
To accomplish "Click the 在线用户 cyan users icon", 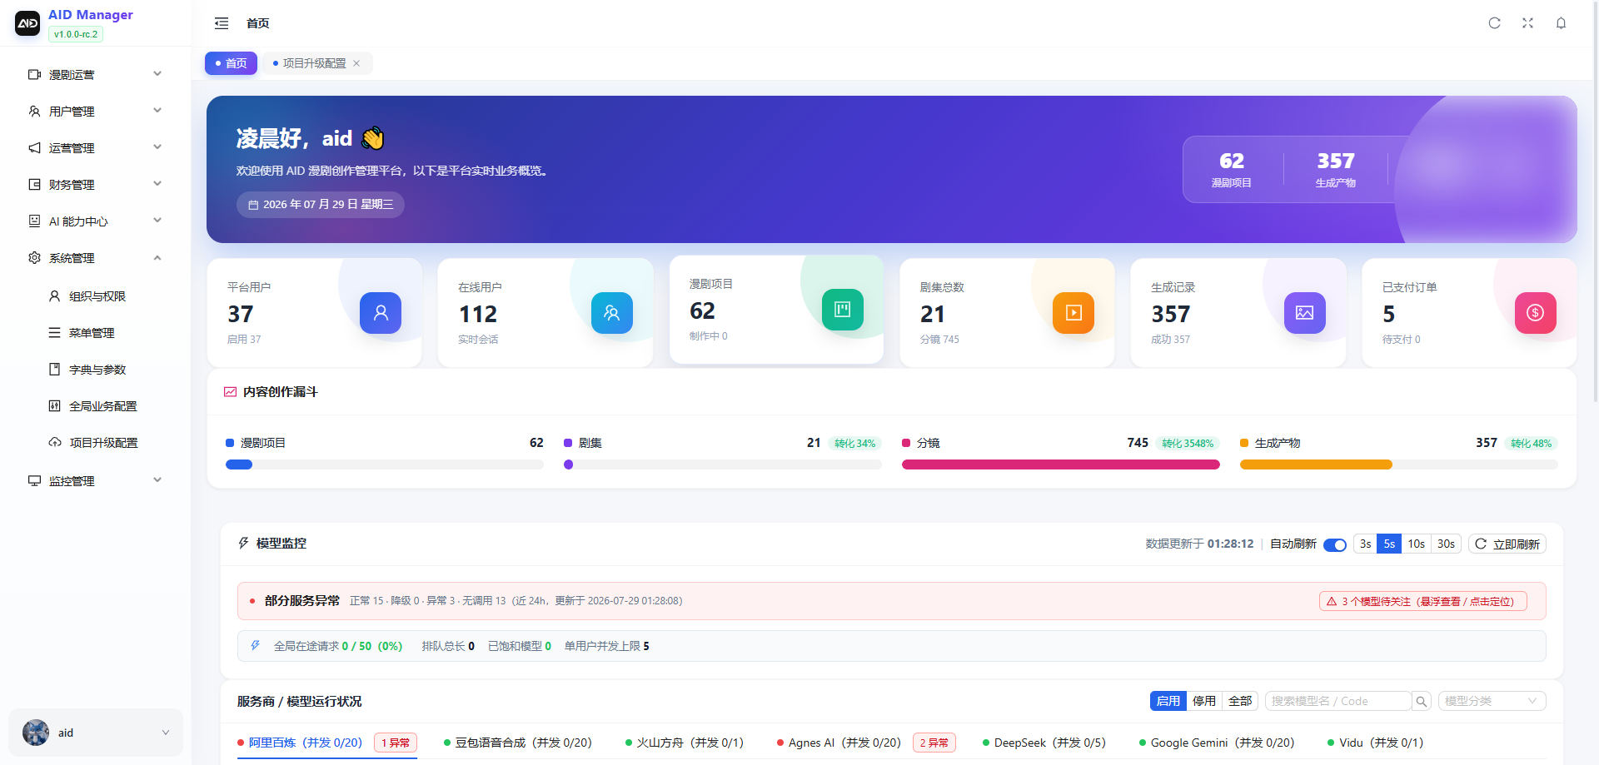I will coord(612,313).
